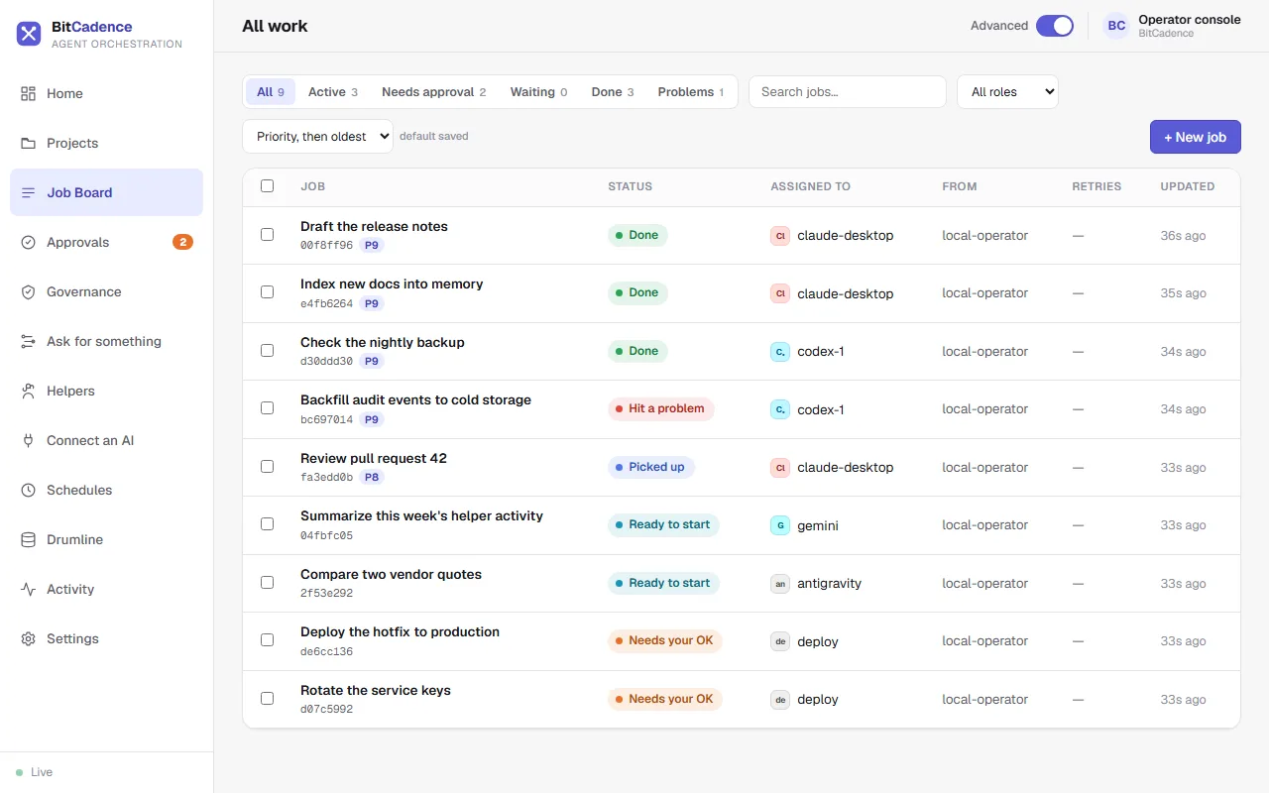Click the Job Board list icon
Screen dimensions: 1269x793
tap(28, 192)
